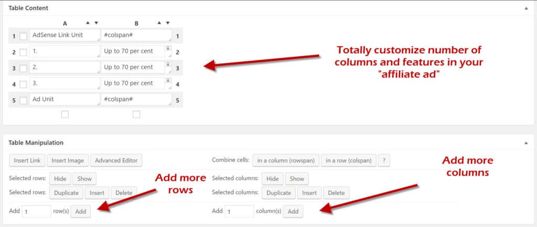Open the Advanced Editor
This screenshot has height=227, width=537.
coord(116,160)
